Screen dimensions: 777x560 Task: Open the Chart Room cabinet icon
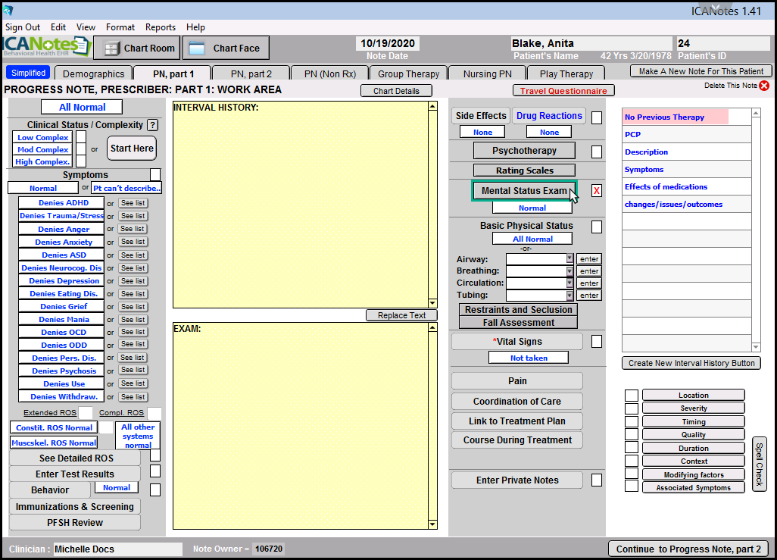point(111,48)
